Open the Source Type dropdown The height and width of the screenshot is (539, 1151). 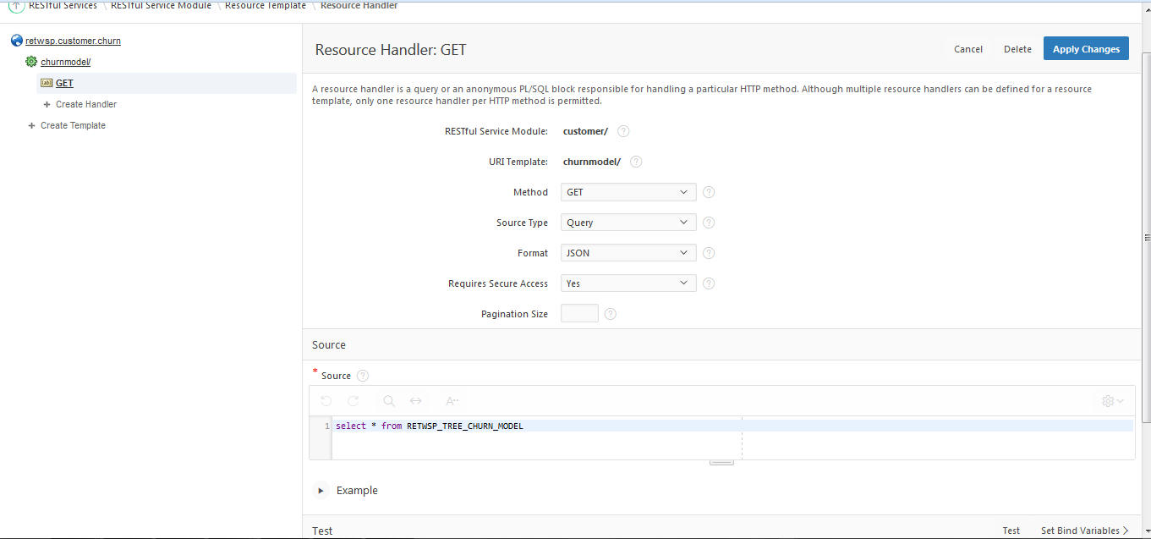(x=628, y=223)
